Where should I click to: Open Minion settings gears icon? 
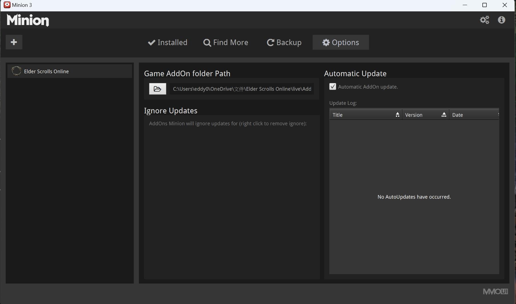tap(484, 20)
